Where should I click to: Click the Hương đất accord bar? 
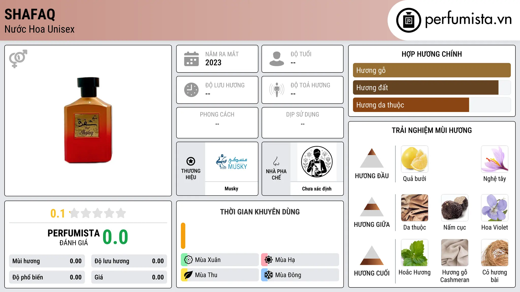[432, 87]
